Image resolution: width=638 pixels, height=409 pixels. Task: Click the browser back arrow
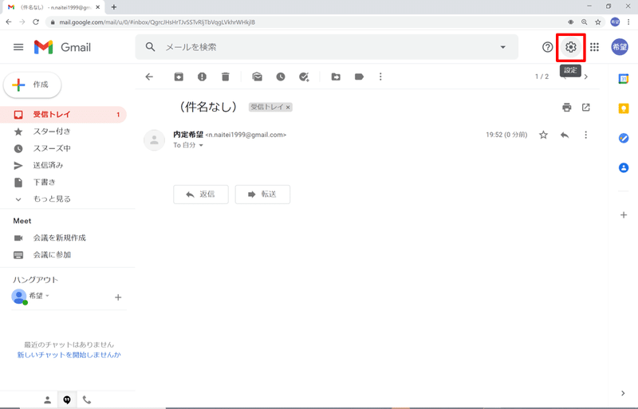[9, 22]
